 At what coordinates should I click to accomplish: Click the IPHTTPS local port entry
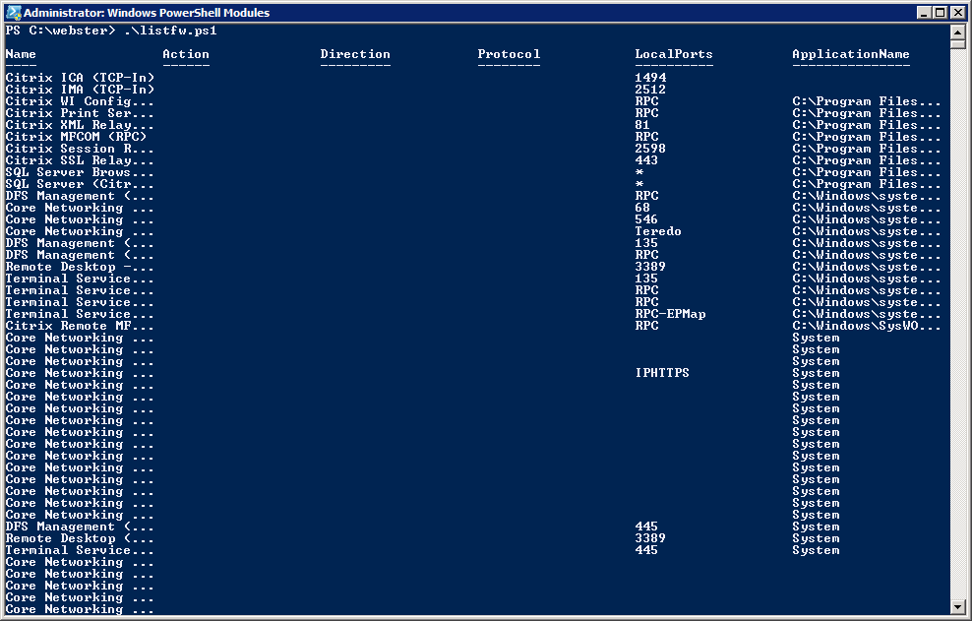click(662, 373)
